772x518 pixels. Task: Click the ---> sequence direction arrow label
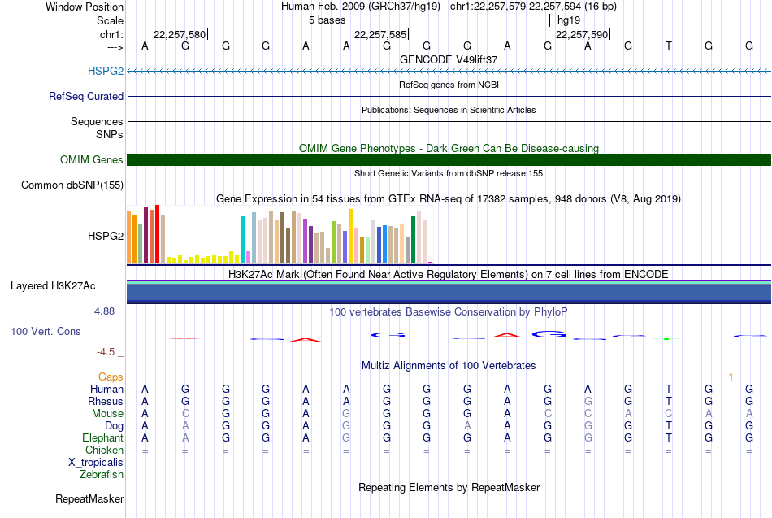pyautogui.click(x=115, y=47)
